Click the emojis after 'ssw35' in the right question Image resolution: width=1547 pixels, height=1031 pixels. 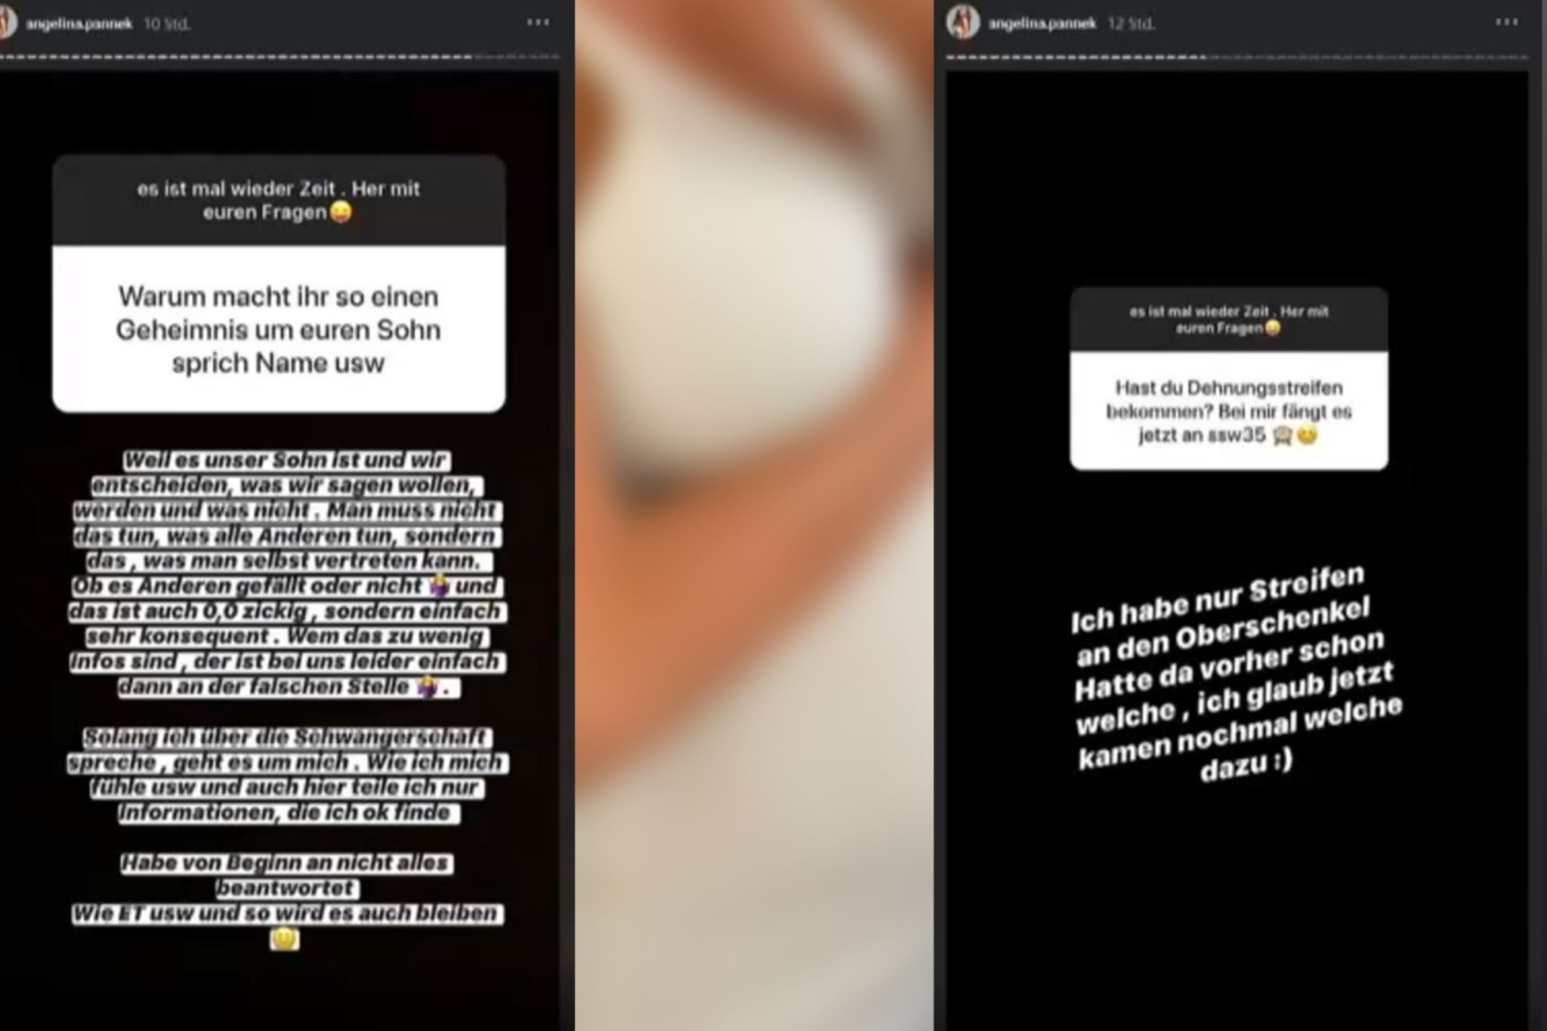[1295, 436]
